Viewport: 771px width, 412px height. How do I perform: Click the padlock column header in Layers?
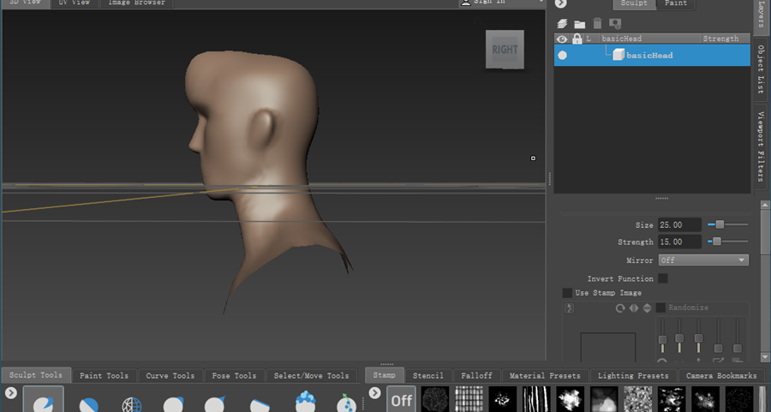[577, 39]
